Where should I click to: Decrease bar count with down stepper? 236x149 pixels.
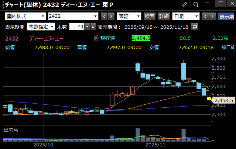click(x=87, y=27)
